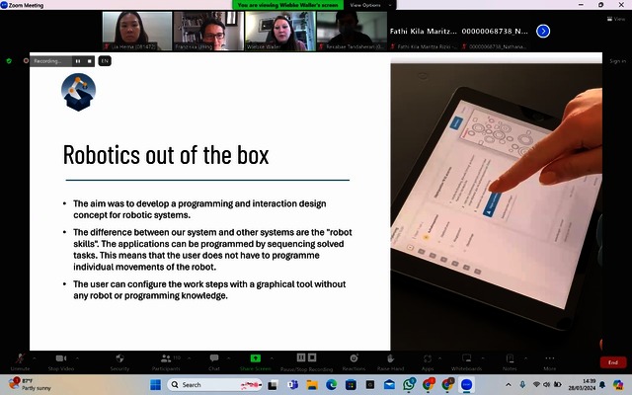Screen dimensions: 632x395
Task: Expand the arrow beside Chat
Action: (228, 357)
